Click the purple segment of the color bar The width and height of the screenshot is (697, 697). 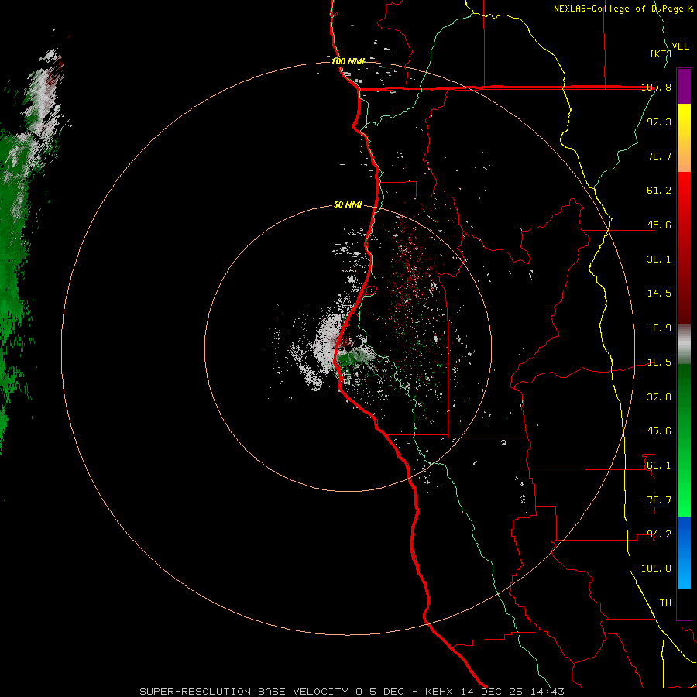pyautogui.click(x=684, y=87)
